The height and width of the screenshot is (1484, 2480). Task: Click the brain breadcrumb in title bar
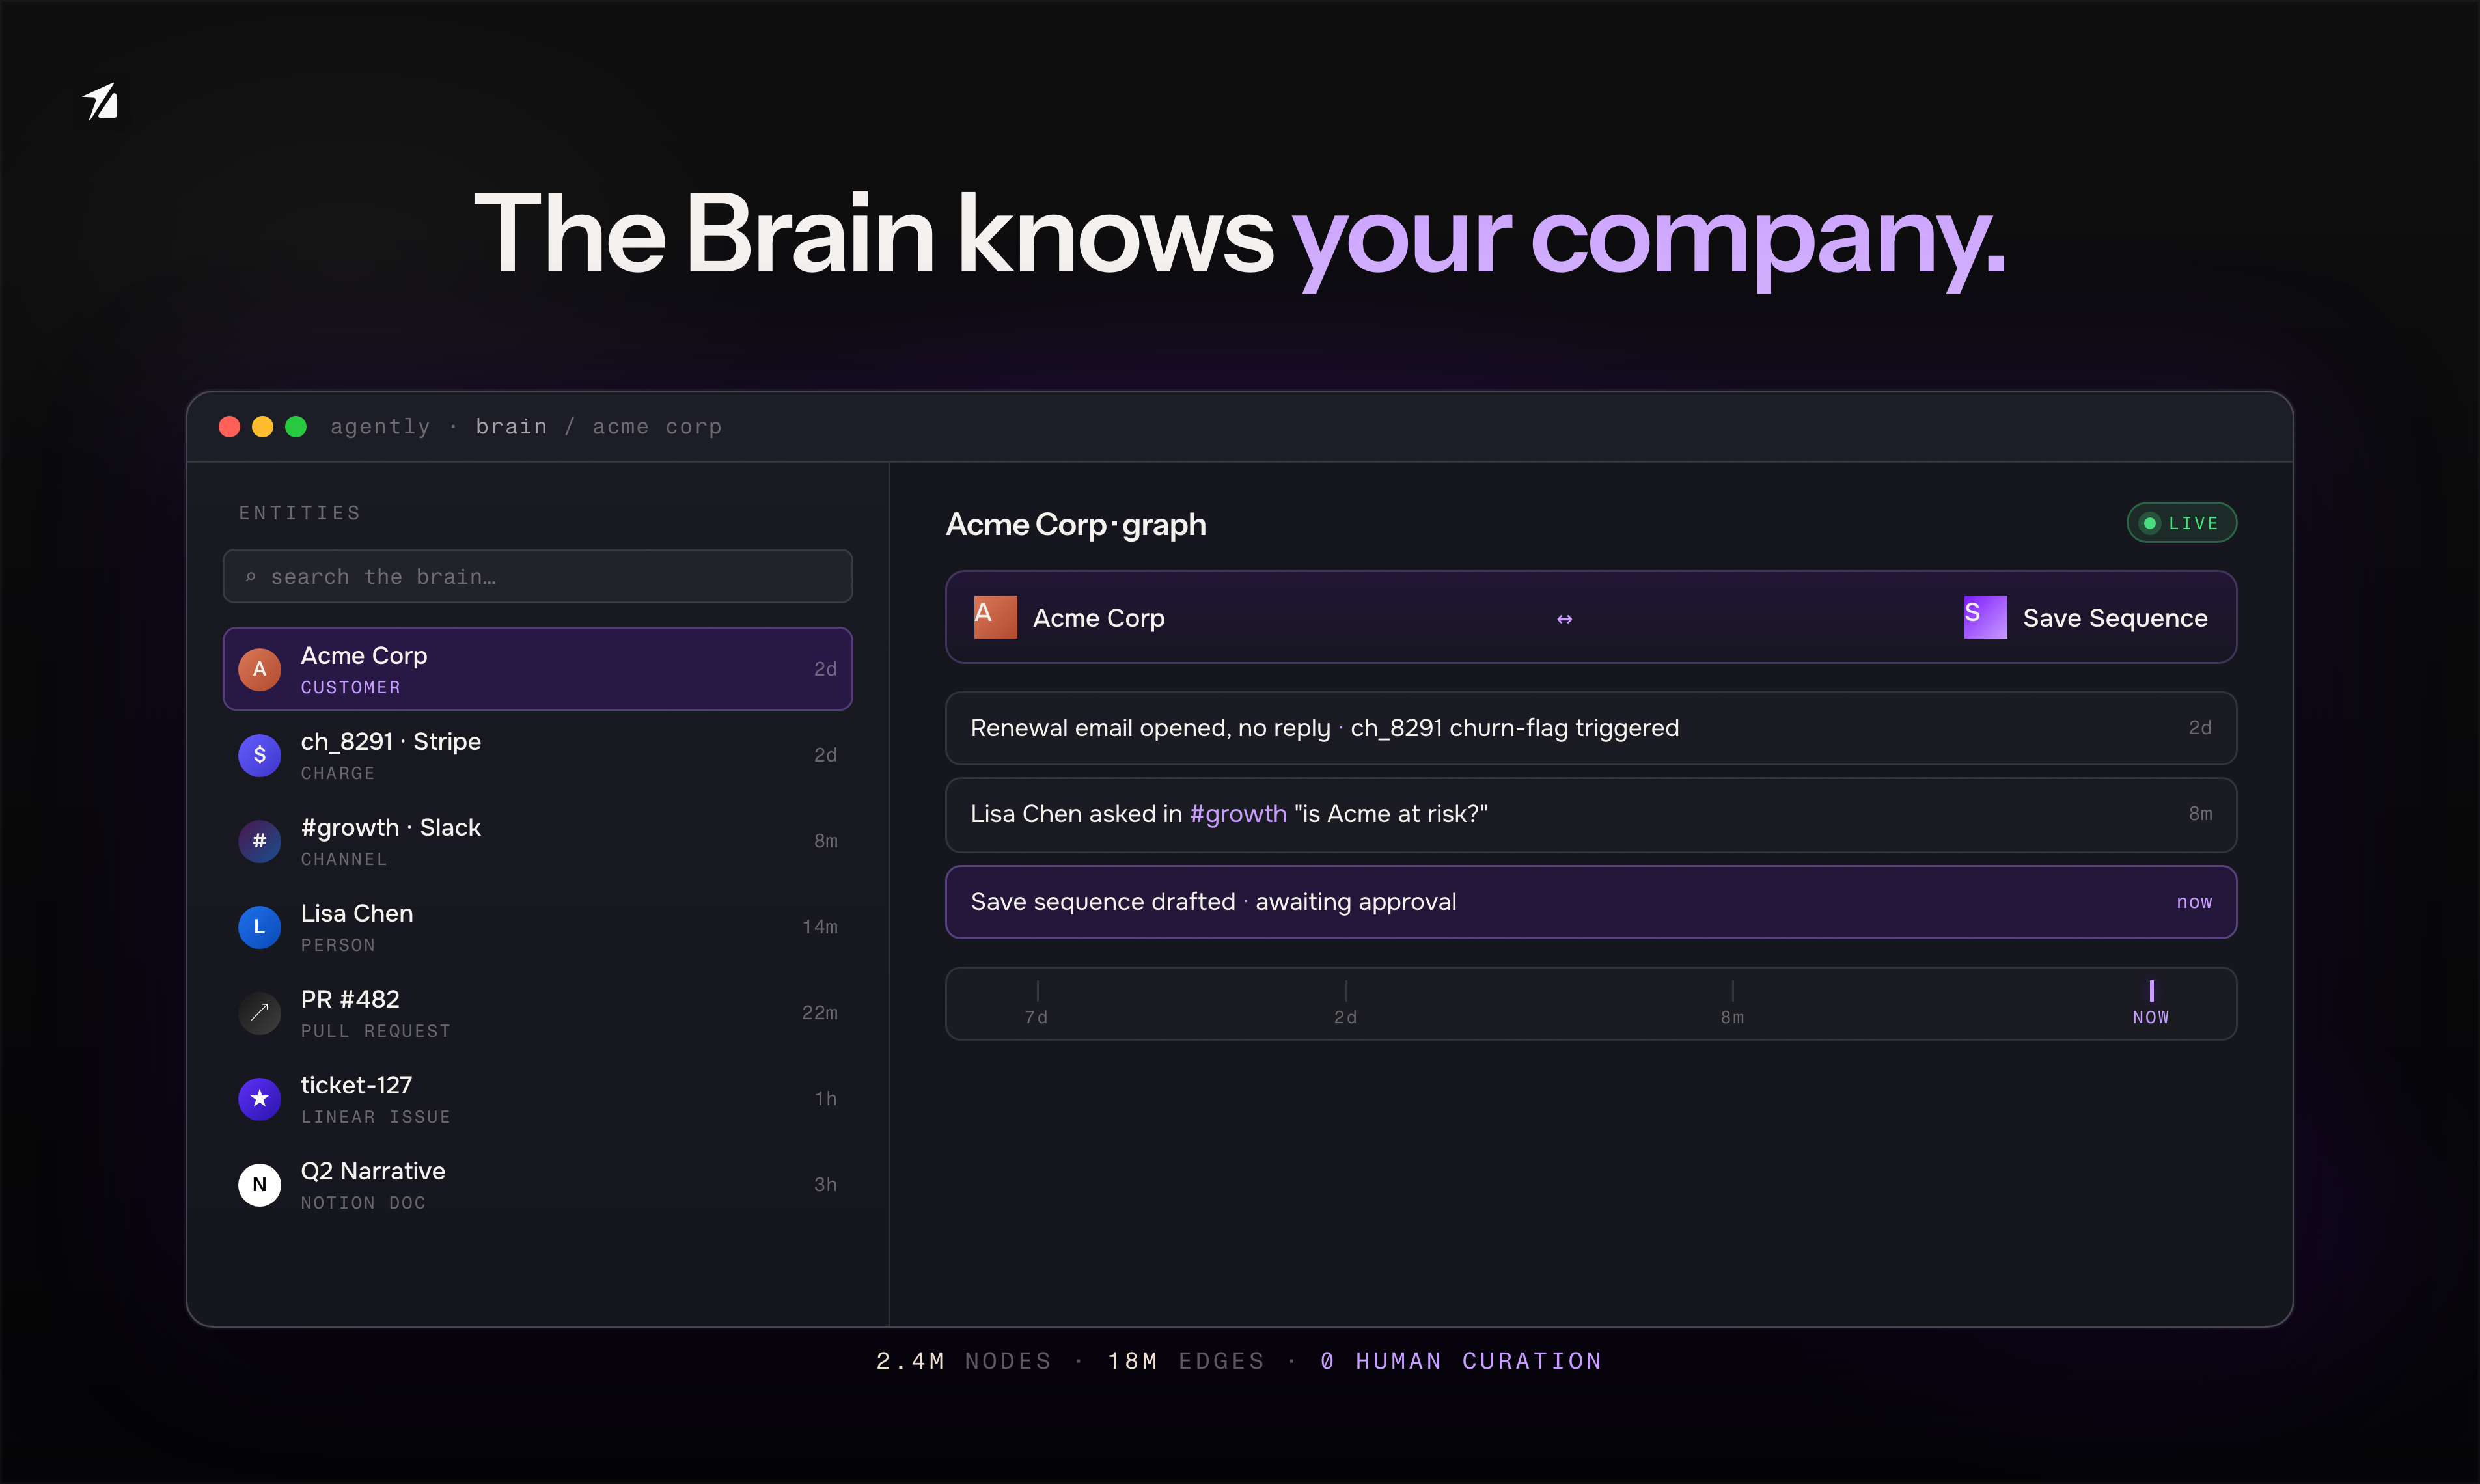click(x=511, y=427)
